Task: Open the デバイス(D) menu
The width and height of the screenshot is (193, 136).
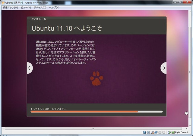Action: [40, 7]
